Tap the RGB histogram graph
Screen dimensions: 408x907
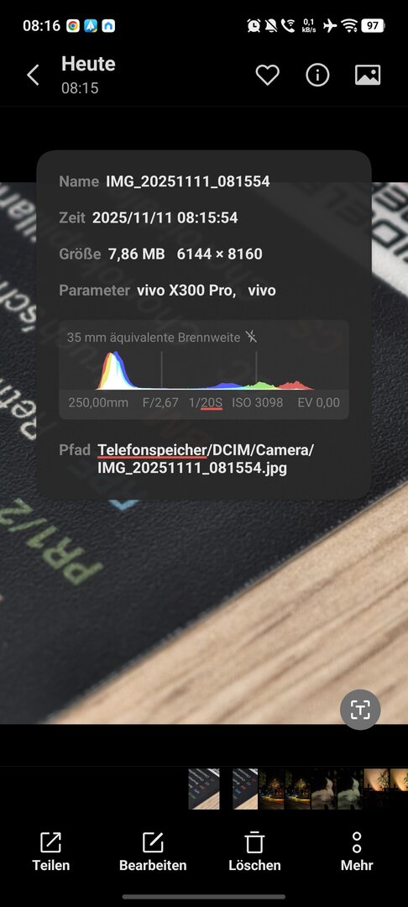pyautogui.click(x=205, y=370)
